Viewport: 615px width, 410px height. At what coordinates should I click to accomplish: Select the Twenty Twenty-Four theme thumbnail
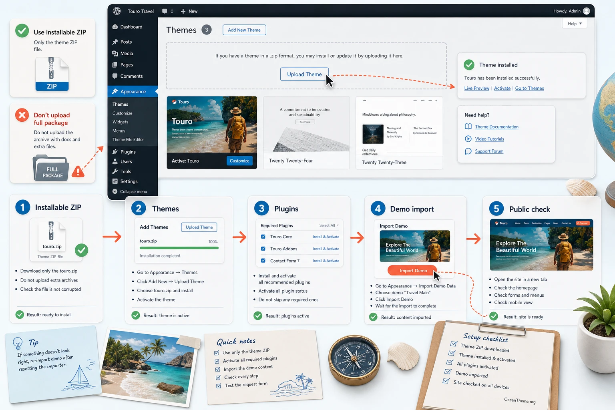pos(306,124)
